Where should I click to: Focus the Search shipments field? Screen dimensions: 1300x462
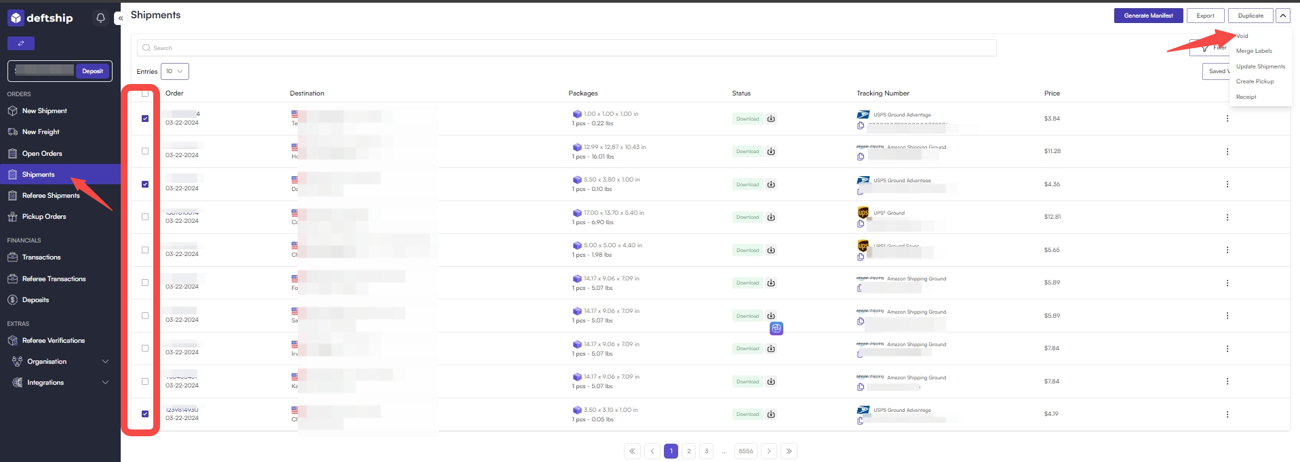pos(567,48)
